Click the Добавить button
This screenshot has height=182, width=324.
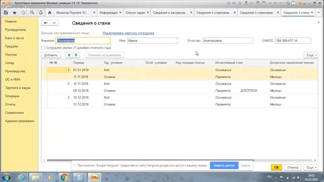(51, 55)
